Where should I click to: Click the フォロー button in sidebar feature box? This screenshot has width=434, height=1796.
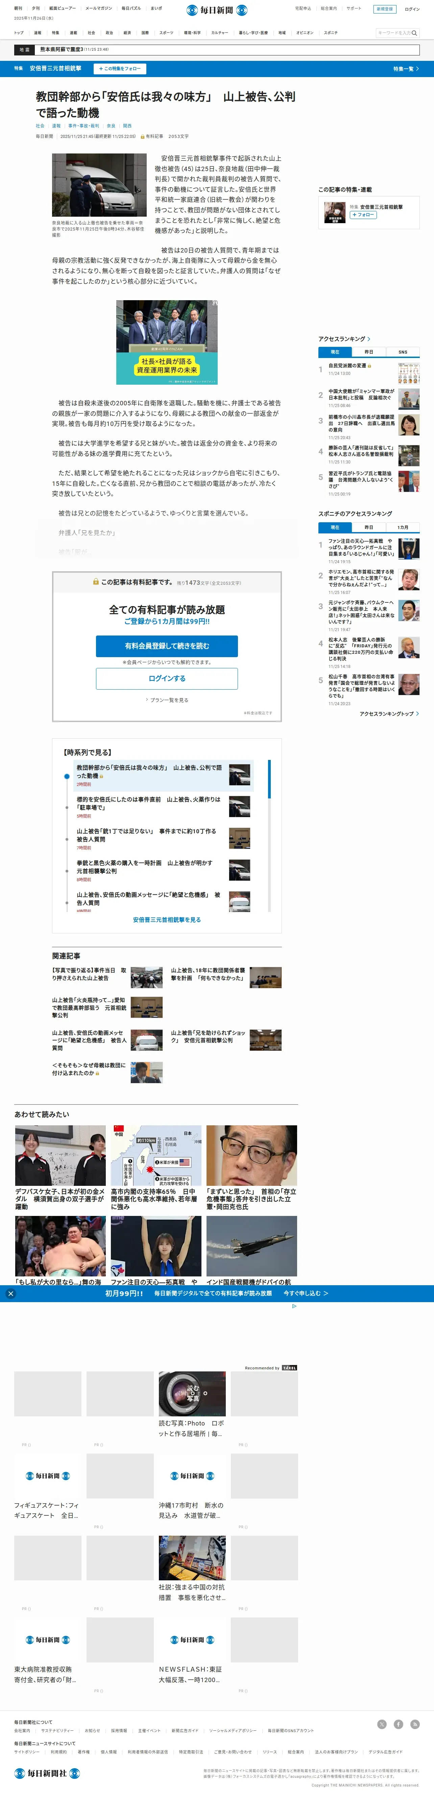[x=363, y=215]
